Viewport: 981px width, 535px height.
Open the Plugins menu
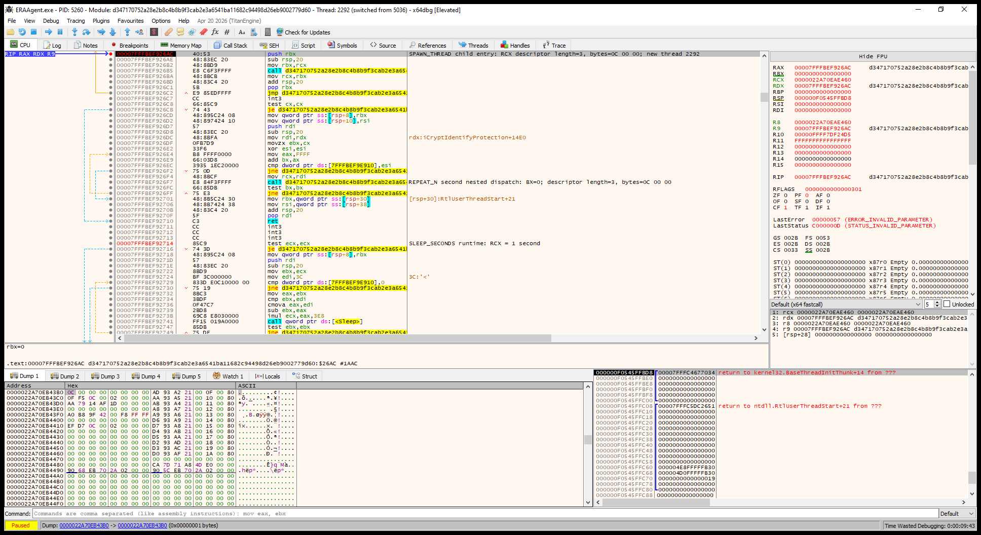(x=101, y=21)
